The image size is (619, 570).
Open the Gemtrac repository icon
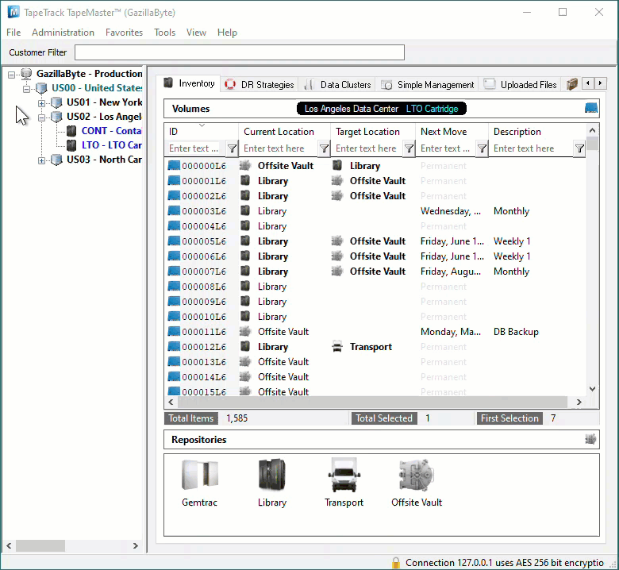pos(199,476)
